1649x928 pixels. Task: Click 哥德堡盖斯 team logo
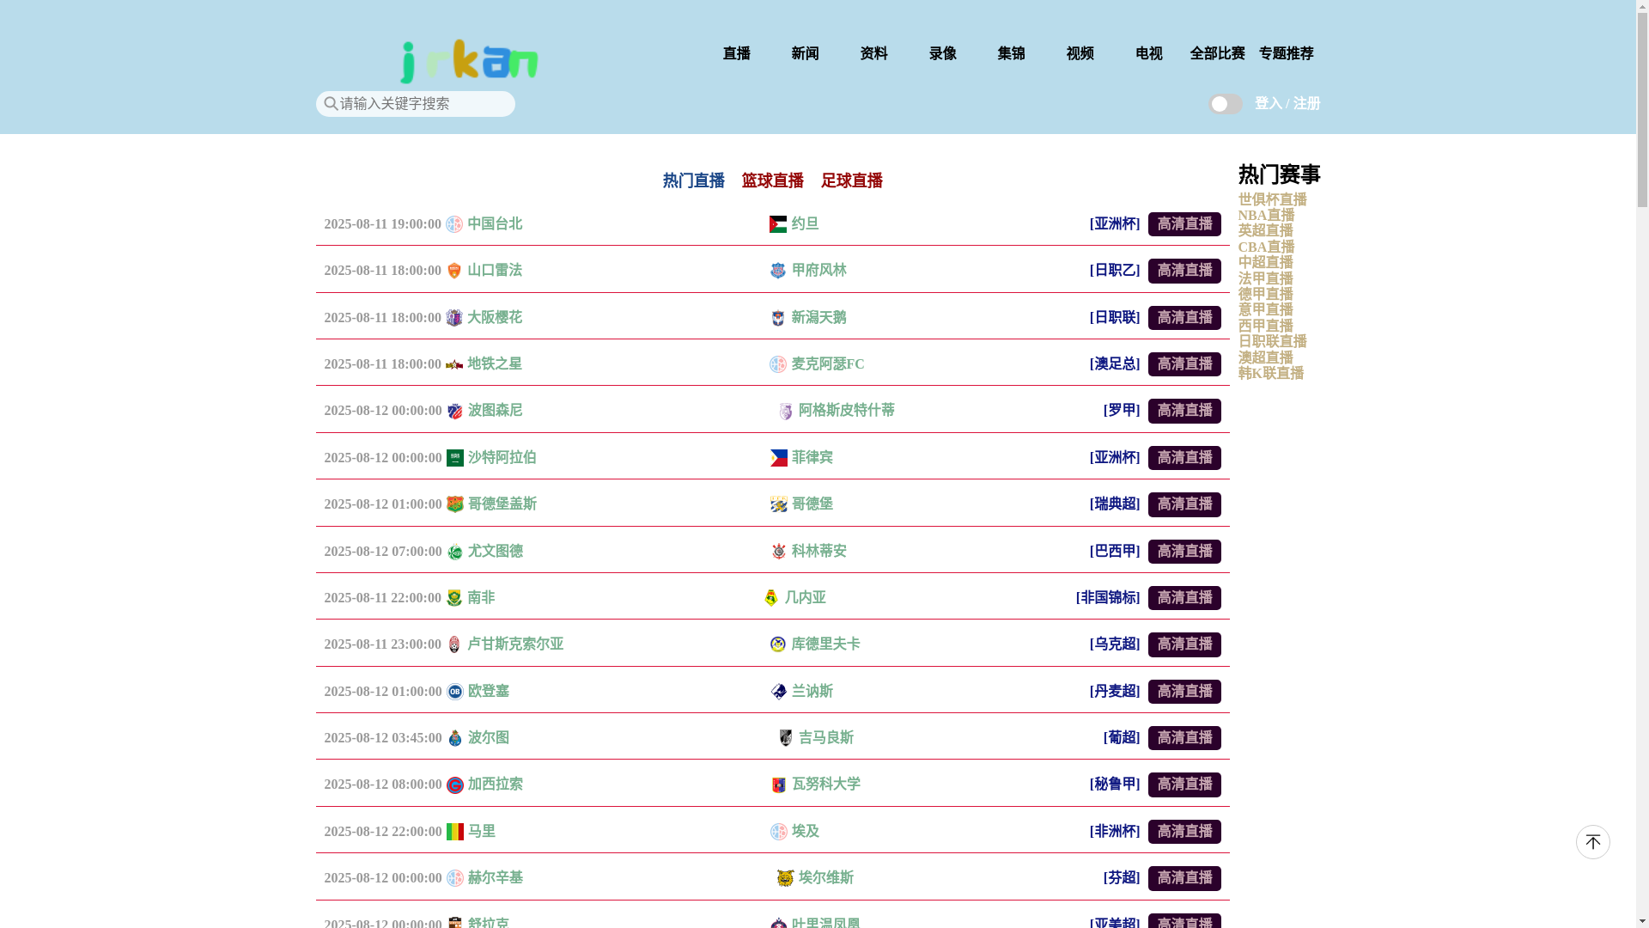(455, 504)
